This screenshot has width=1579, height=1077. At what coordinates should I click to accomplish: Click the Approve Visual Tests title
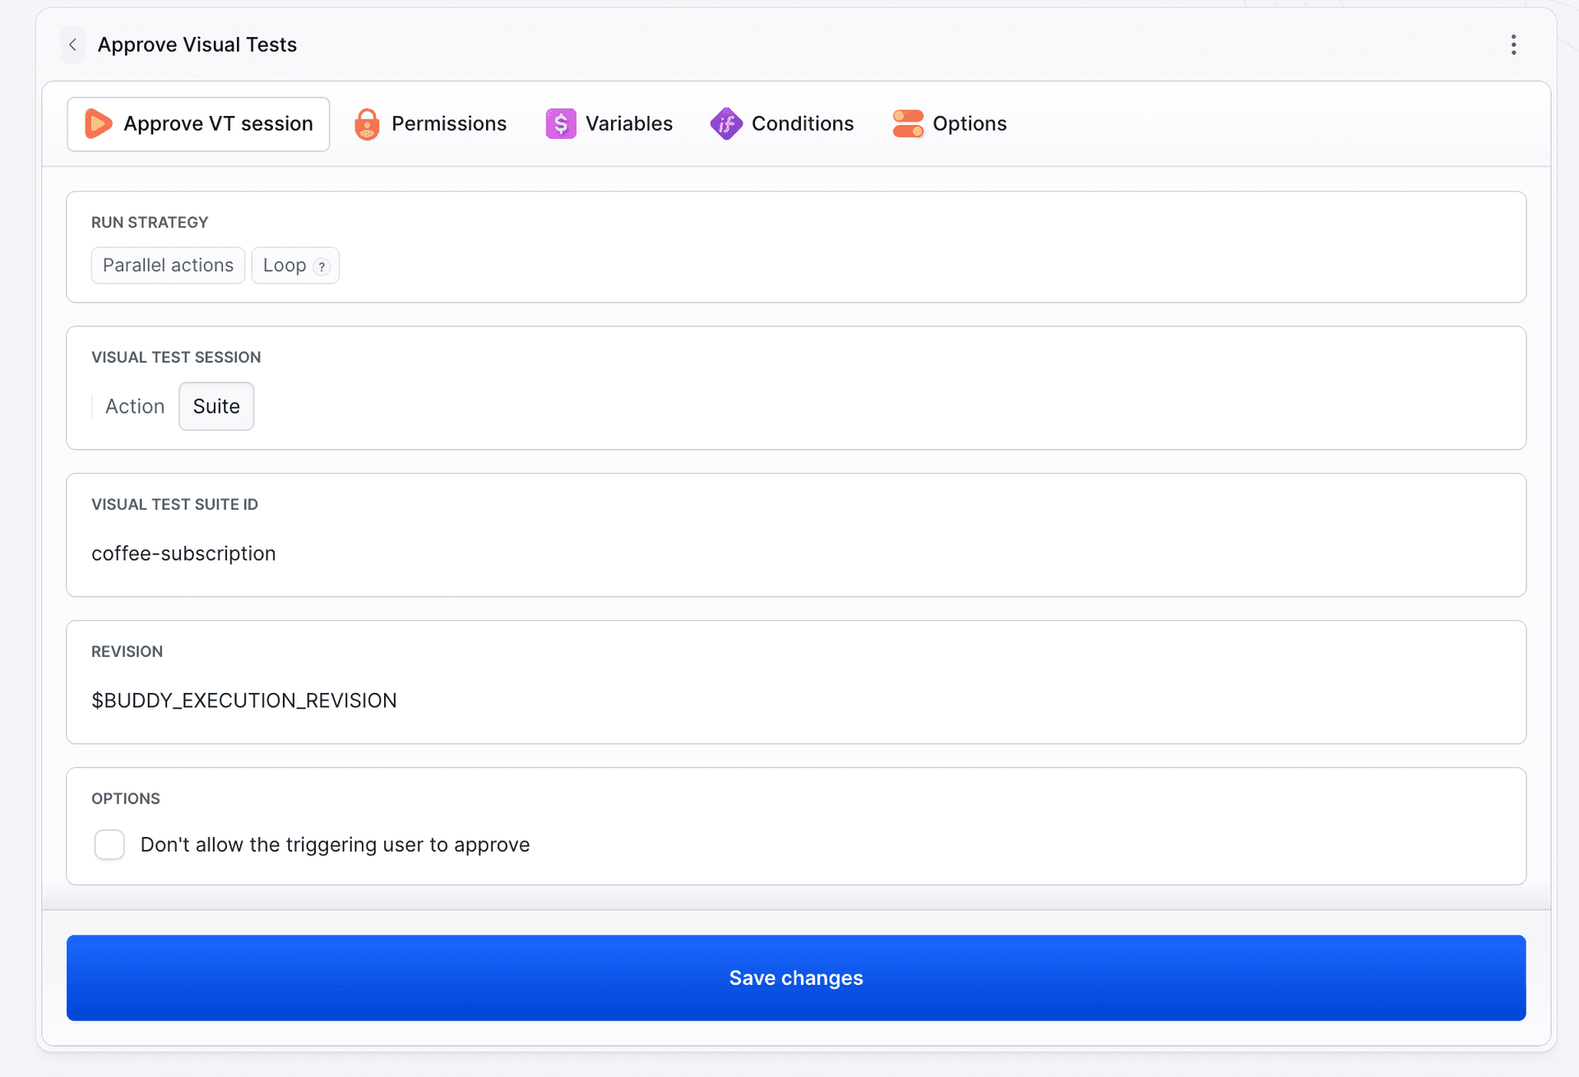[197, 44]
